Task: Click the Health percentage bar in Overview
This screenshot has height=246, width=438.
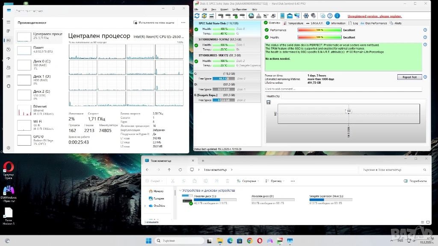Action: pos(320,37)
